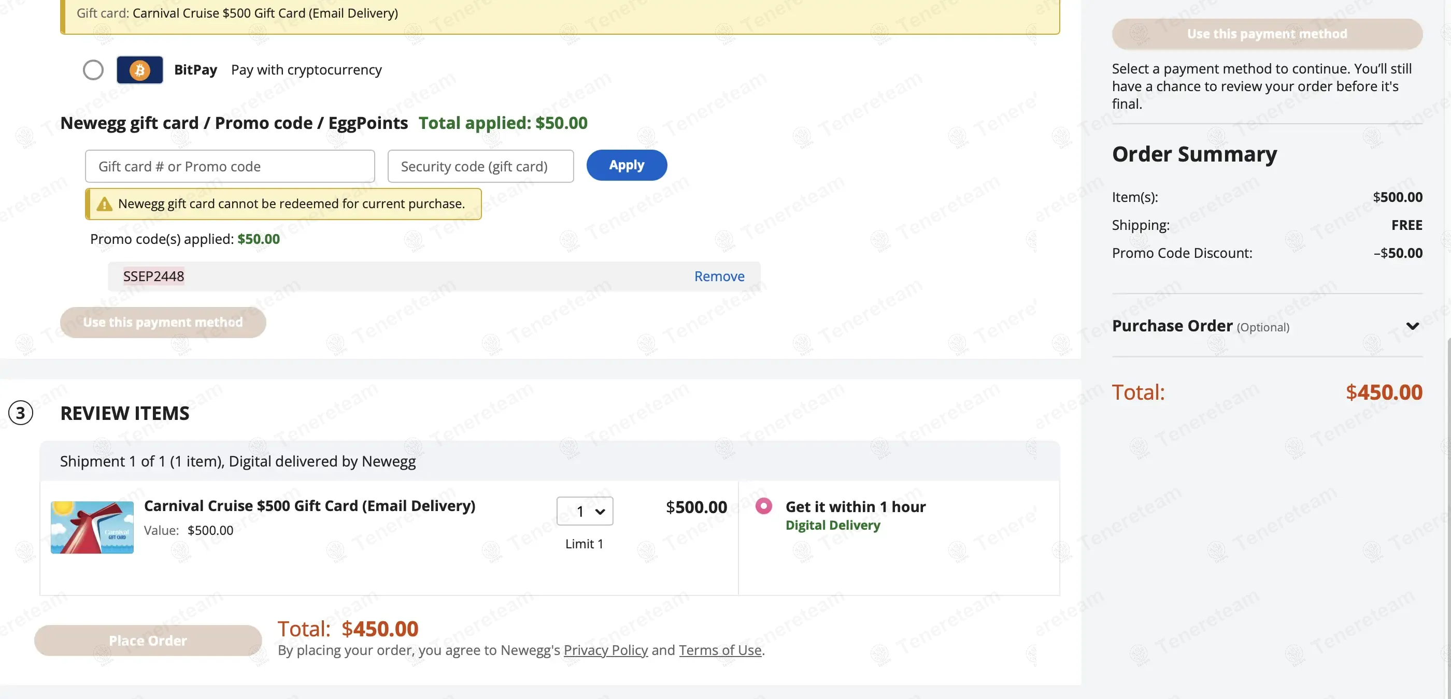
Task: Expand the Purchase Order section chevron
Action: [x=1412, y=326]
